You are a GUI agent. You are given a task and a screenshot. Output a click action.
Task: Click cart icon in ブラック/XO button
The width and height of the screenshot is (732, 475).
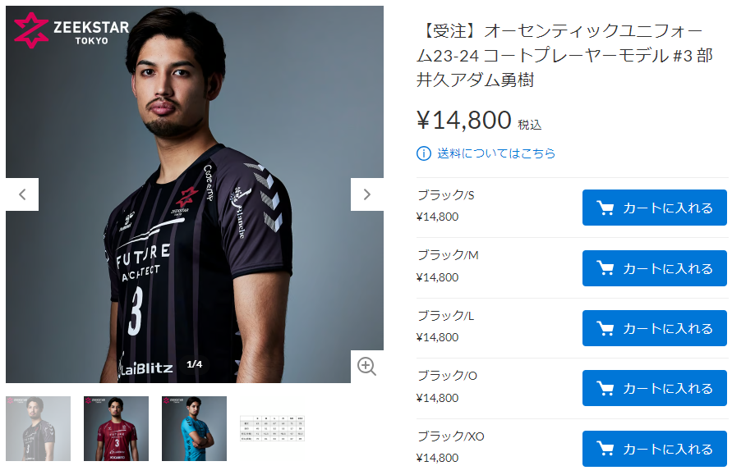tap(605, 449)
